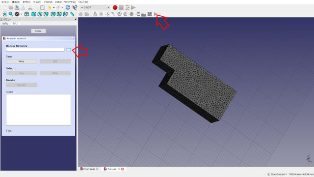Click the Write case button
Image resolution: width=314 pixels, height=177 pixels.
(22, 61)
